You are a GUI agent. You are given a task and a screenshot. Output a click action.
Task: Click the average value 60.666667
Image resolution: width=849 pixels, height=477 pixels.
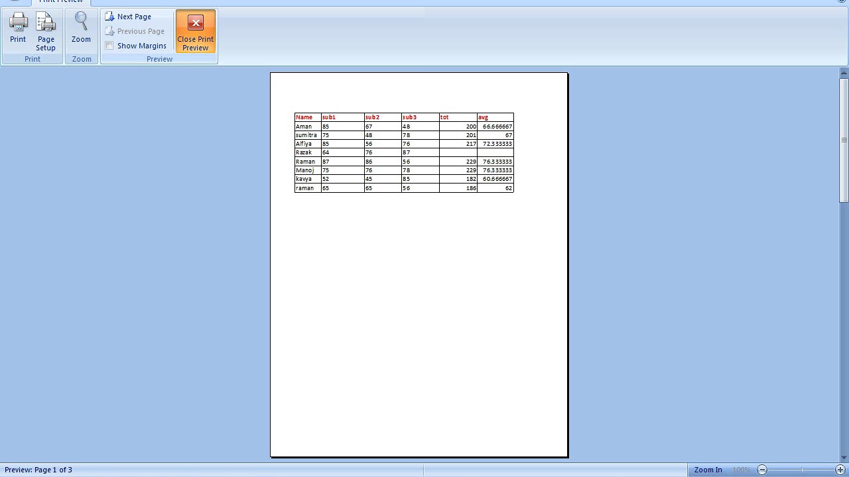click(x=497, y=179)
